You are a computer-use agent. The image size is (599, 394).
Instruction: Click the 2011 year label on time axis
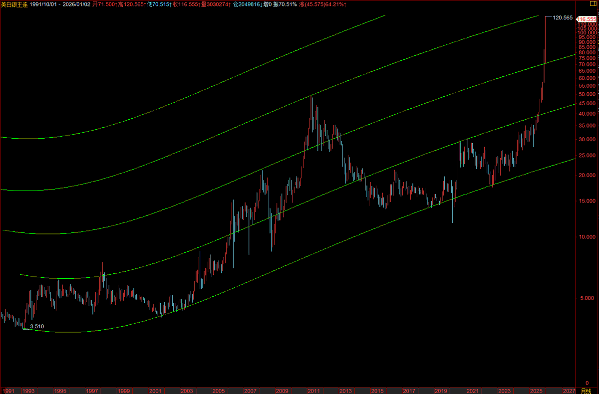pos(314,391)
